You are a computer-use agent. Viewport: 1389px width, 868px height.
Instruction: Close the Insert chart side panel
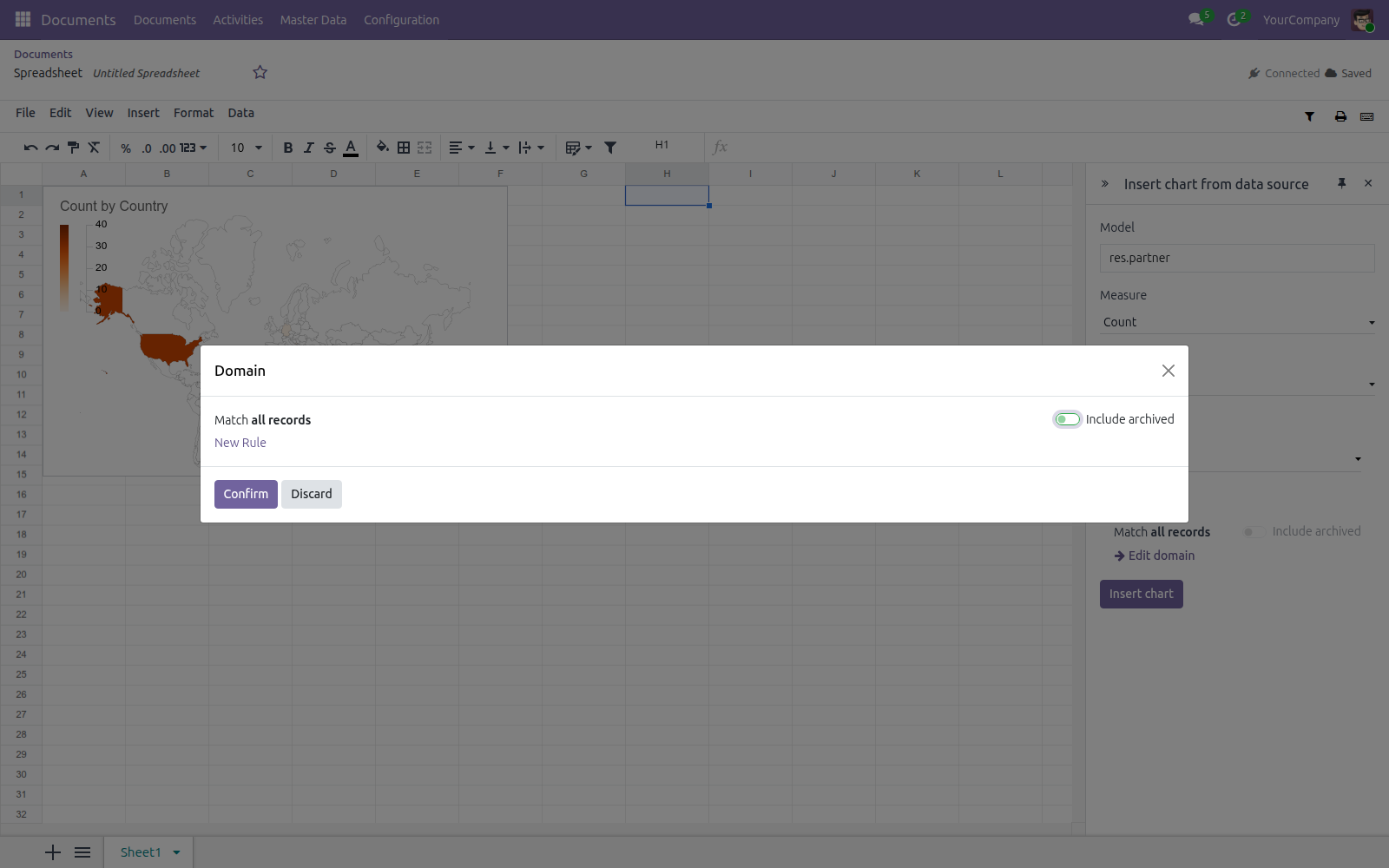pos(1368,183)
